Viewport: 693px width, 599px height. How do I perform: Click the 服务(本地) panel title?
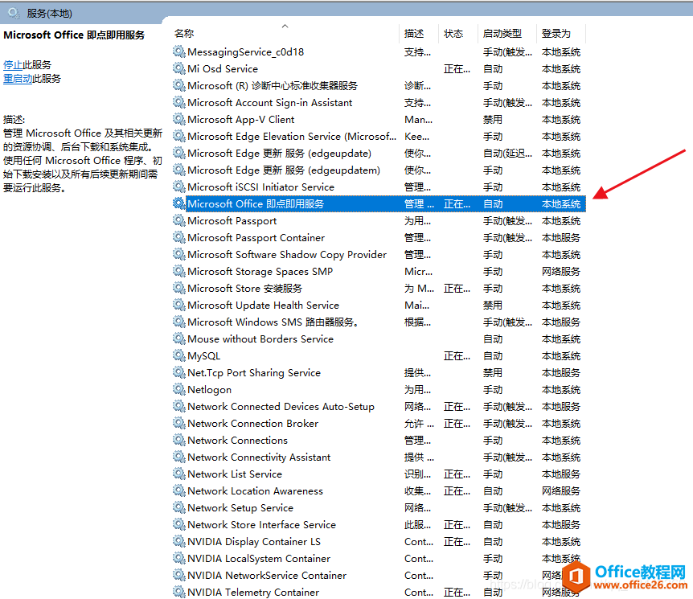tap(49, 14)
